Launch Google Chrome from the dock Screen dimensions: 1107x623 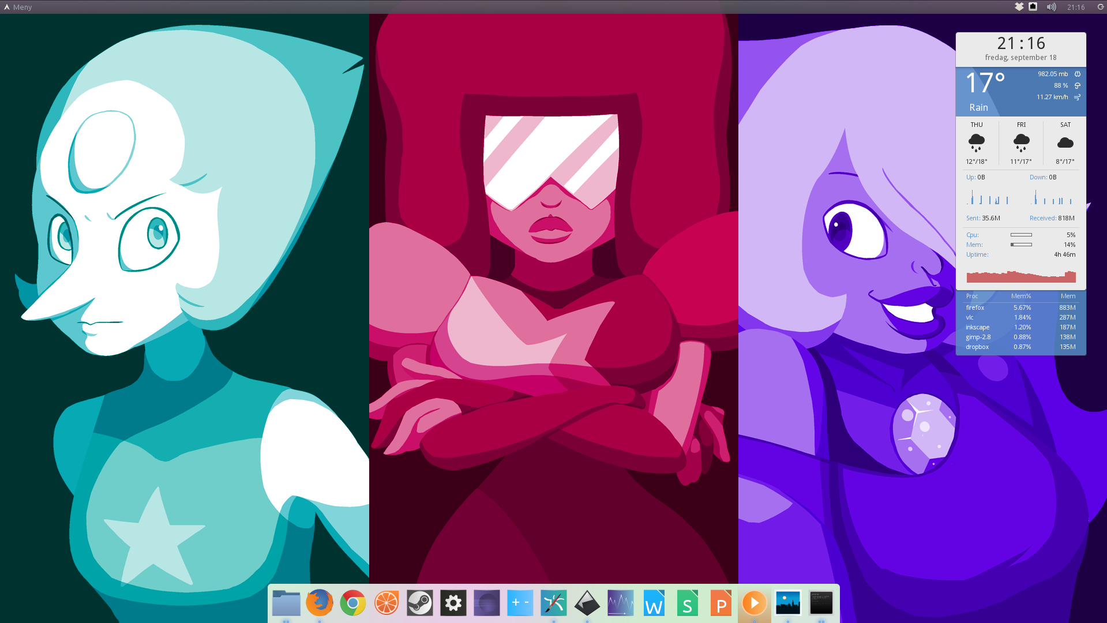pyautogui.click(x=353, y=603)
